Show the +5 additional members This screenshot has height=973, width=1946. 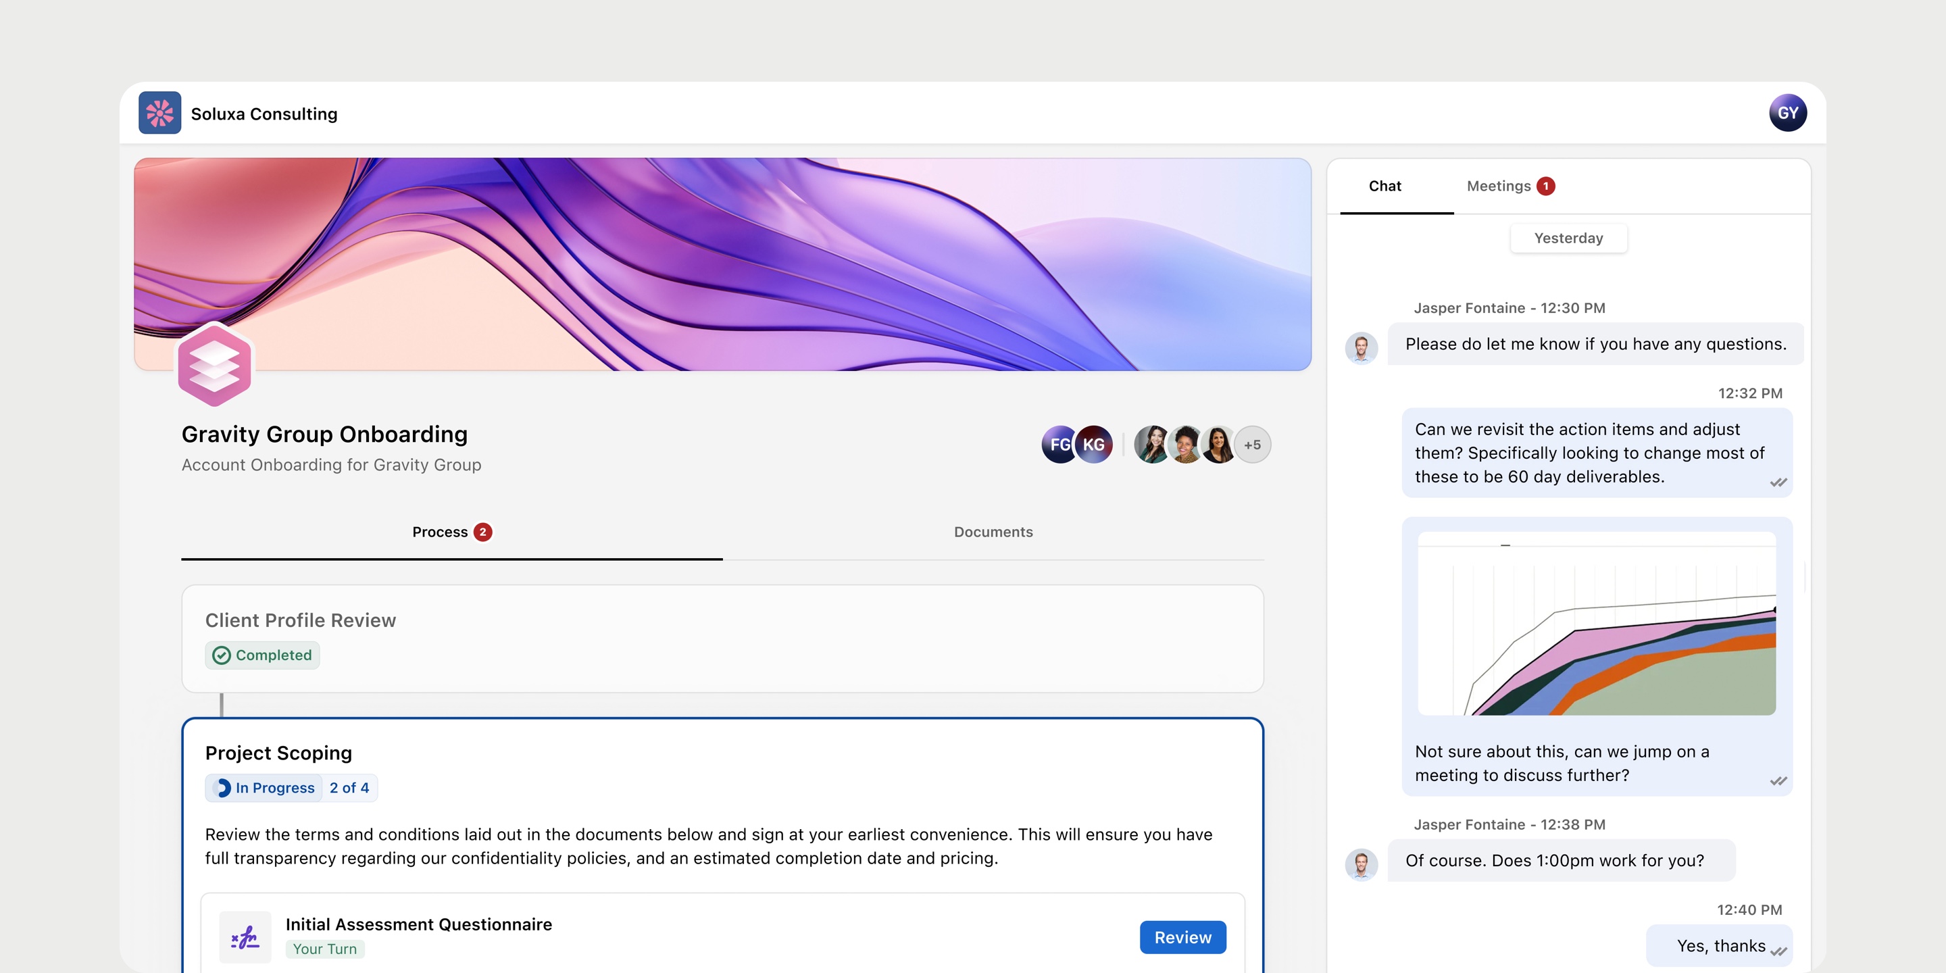(1252, 445)
